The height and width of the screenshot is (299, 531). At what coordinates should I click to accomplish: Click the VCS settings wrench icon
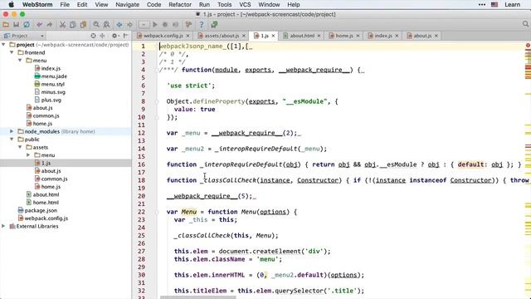pyautogui.click(x=188, y=24)
